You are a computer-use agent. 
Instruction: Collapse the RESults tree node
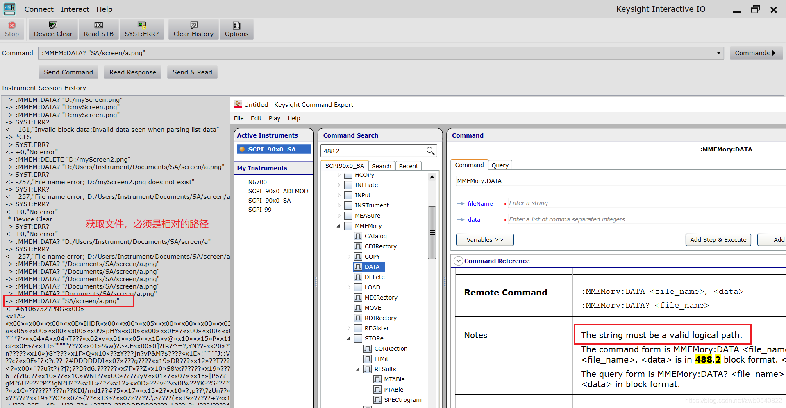coord(358,369)
